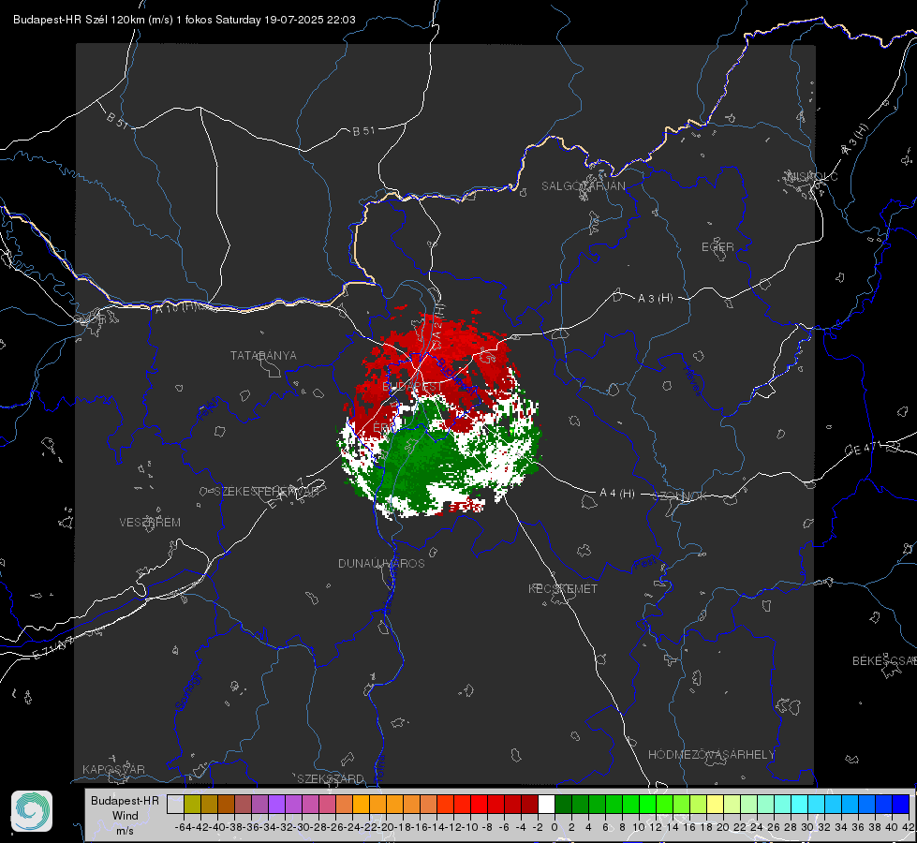Click the 'Heves' county label
Screen dimensions: 917x843
click(x=692, y=381)
